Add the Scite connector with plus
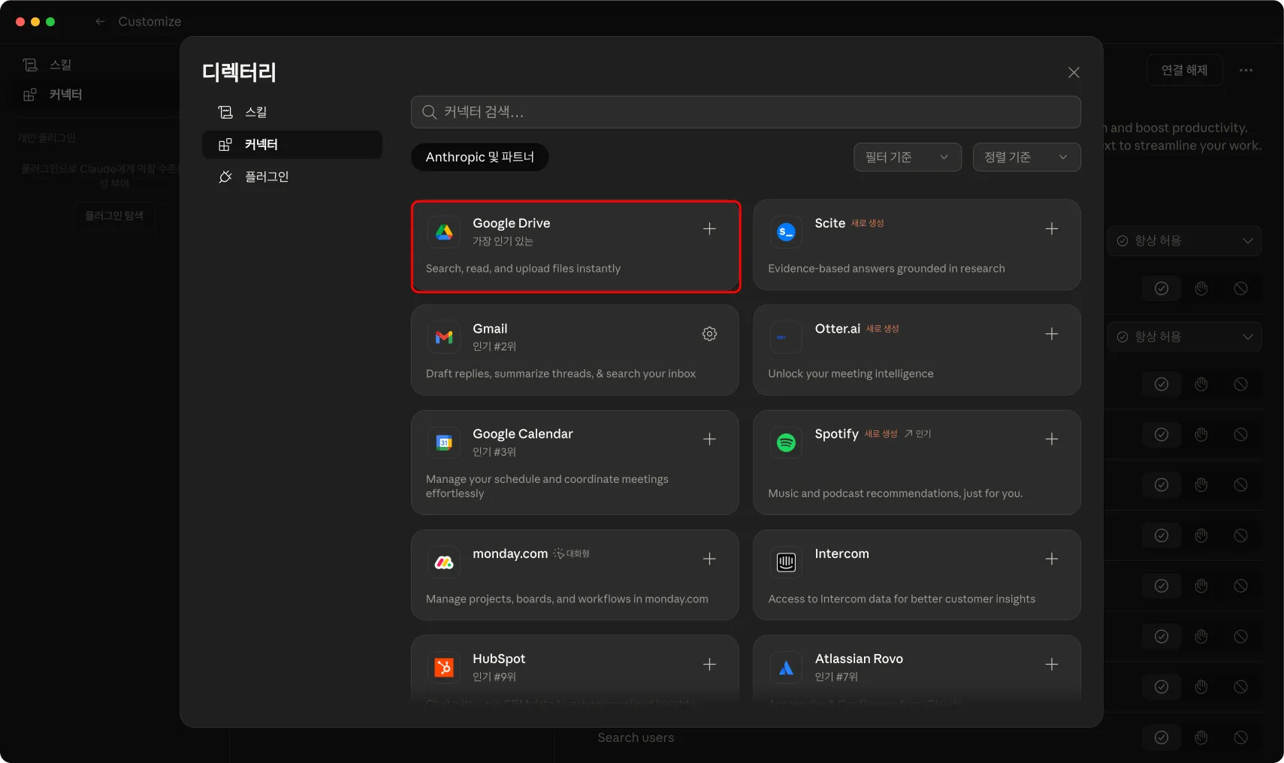Viewport: 1284px width, 763px height. tap(1052, 229)
